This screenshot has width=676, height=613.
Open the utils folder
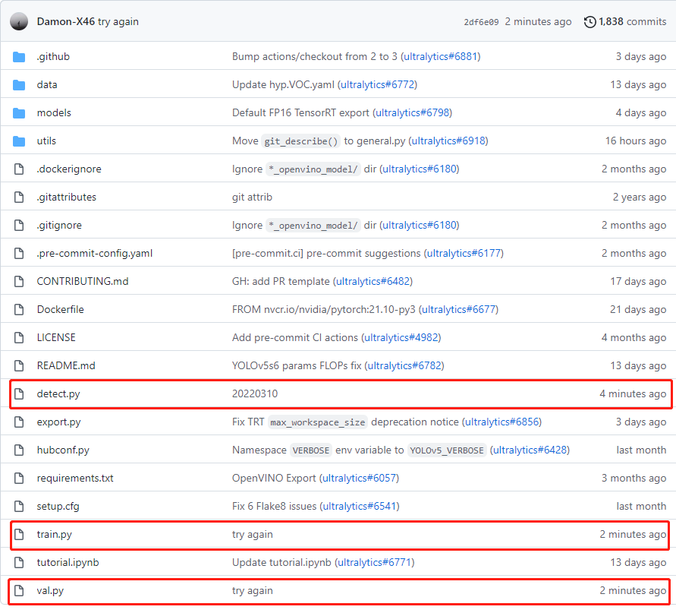tap(46, 141)
